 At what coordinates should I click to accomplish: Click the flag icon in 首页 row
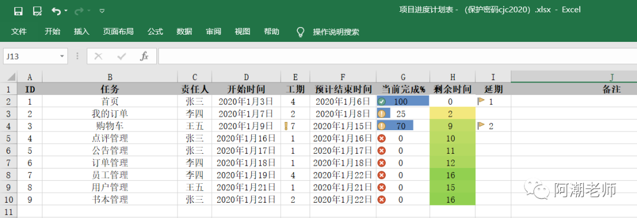click(x=481, y=101)
